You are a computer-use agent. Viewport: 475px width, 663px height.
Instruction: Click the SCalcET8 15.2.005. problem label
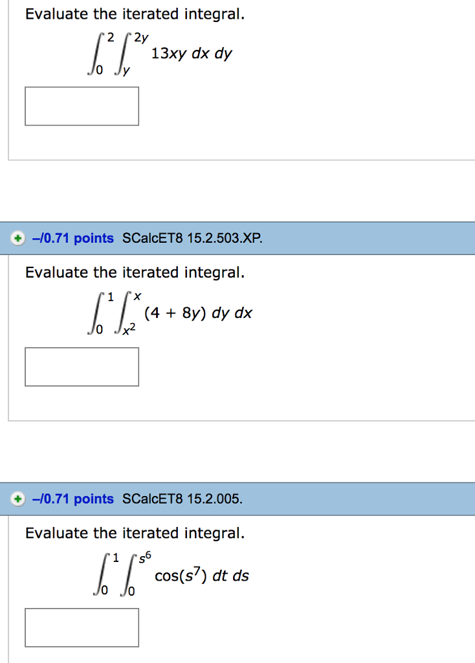click(x=182, y=499)
